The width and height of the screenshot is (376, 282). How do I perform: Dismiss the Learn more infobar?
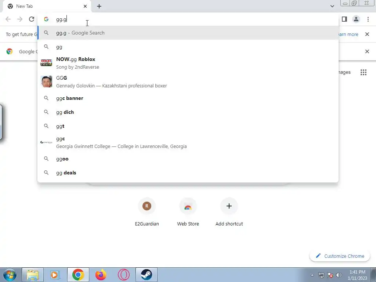[x=367, y=34]
